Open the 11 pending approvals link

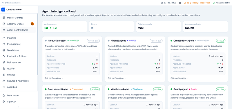197,3
